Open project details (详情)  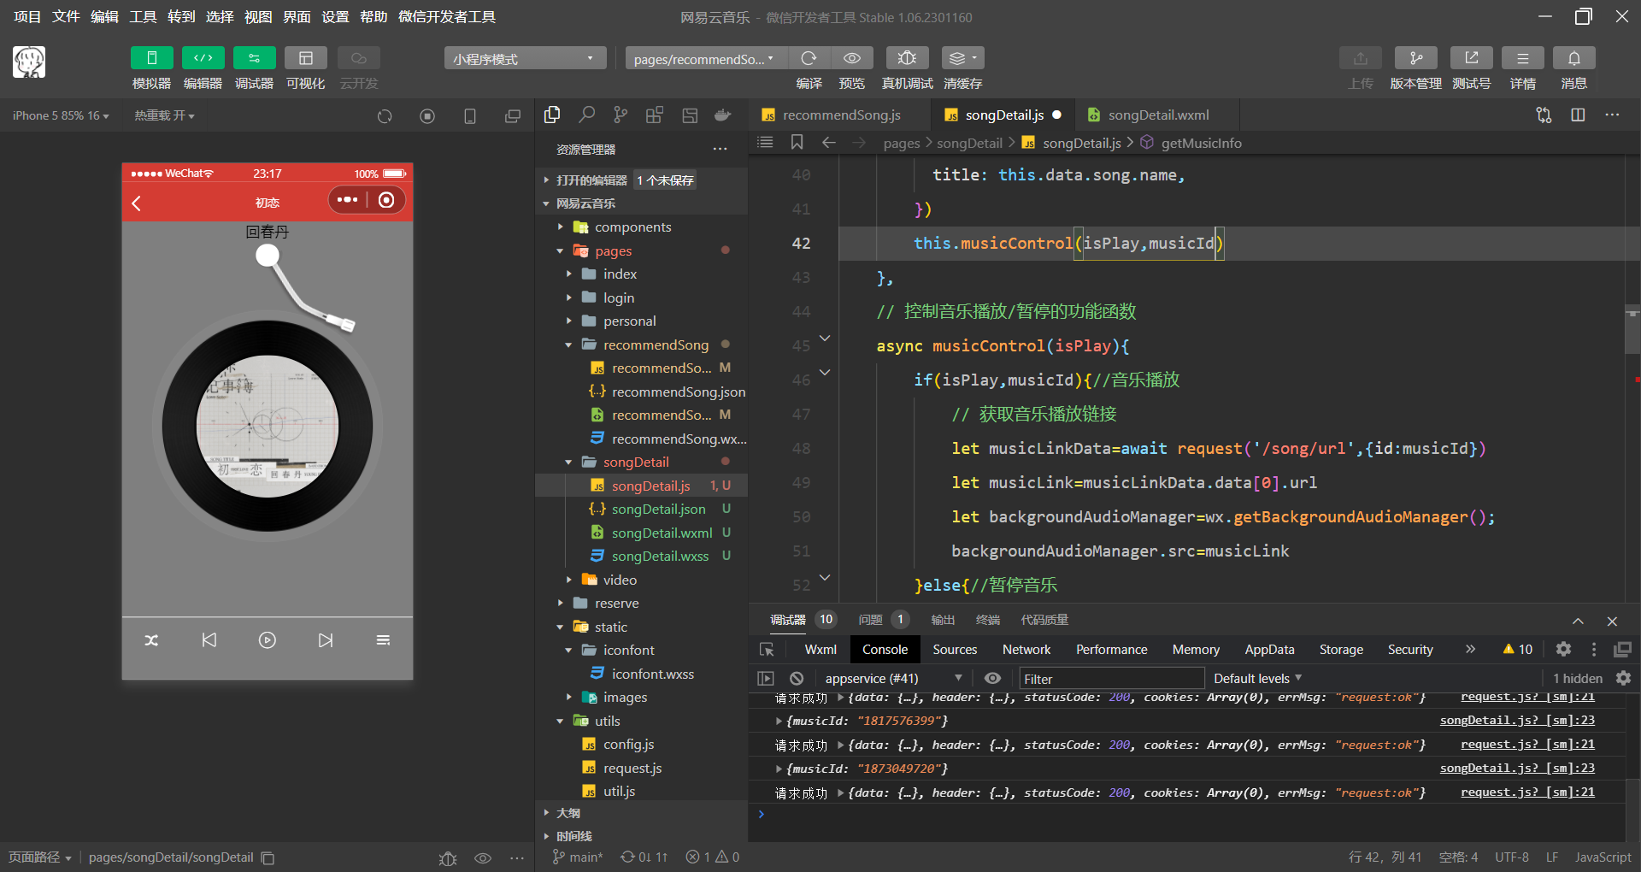(1522, 58)
